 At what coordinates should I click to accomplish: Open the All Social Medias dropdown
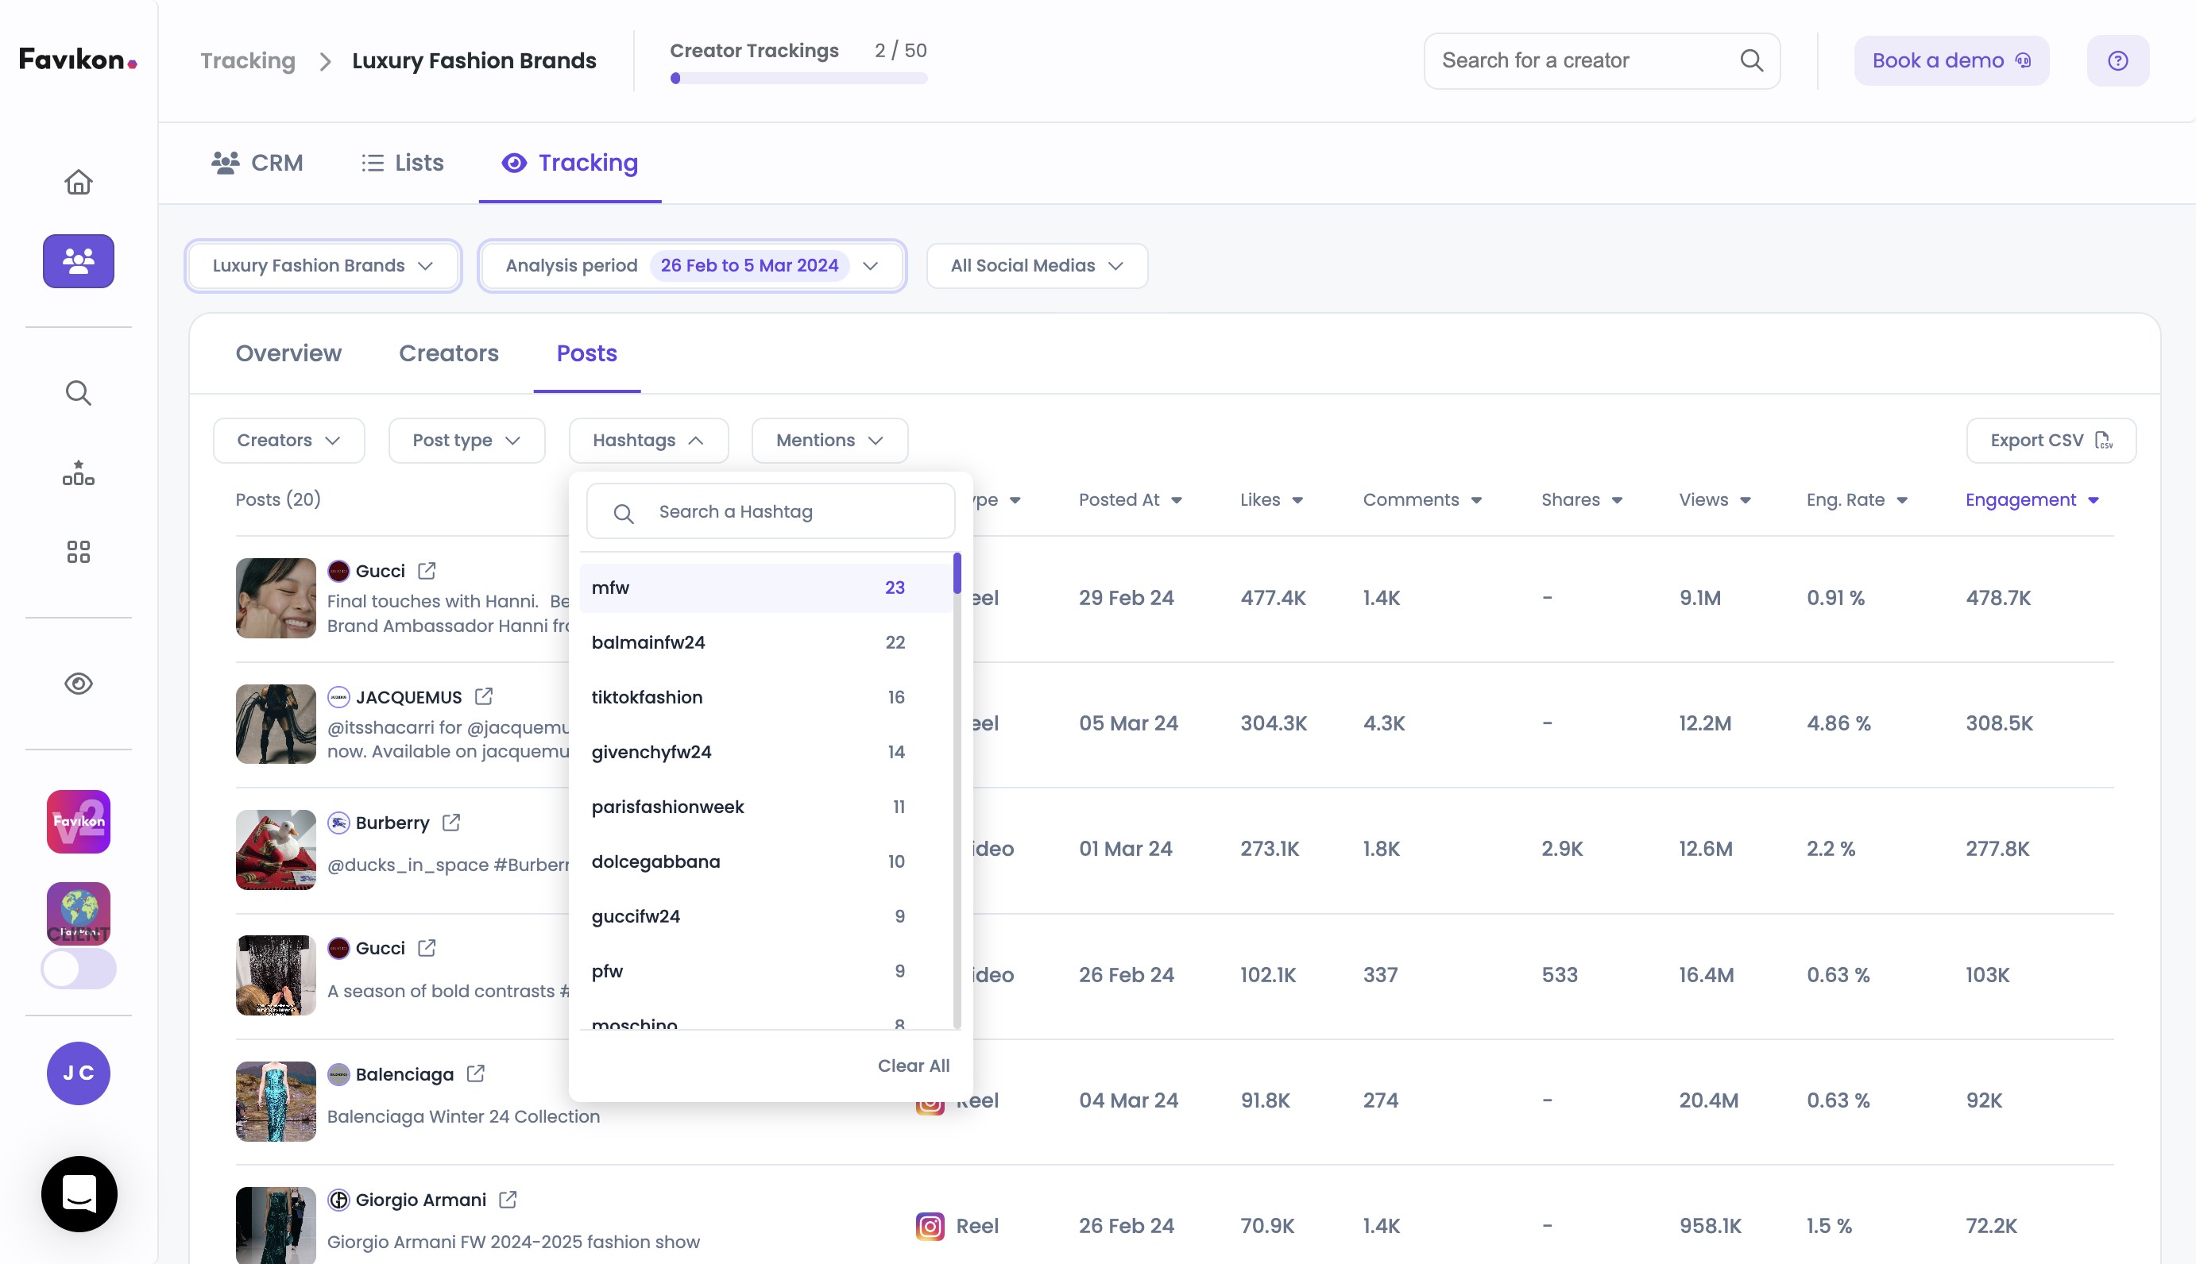(x=1036, y=266)
